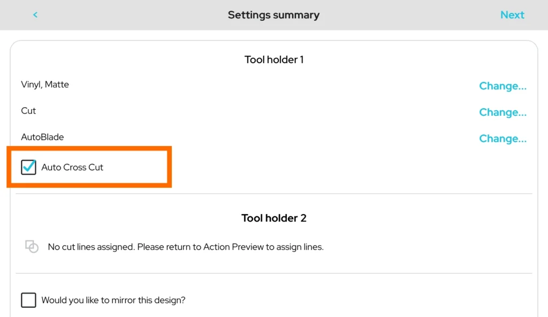The width and height of the screenshot is (548, 317).
Task: Select the 'Tool holder 2' heading
Action: 274,218
